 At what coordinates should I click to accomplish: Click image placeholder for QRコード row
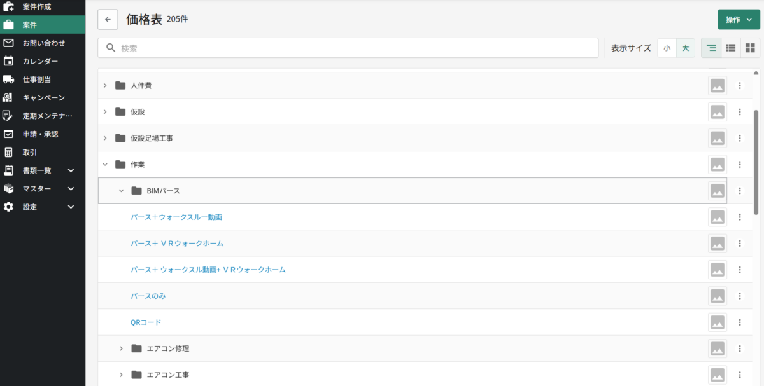pos(718,322)
